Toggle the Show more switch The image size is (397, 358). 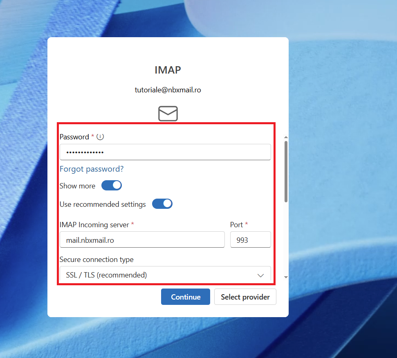click(112, 186)
